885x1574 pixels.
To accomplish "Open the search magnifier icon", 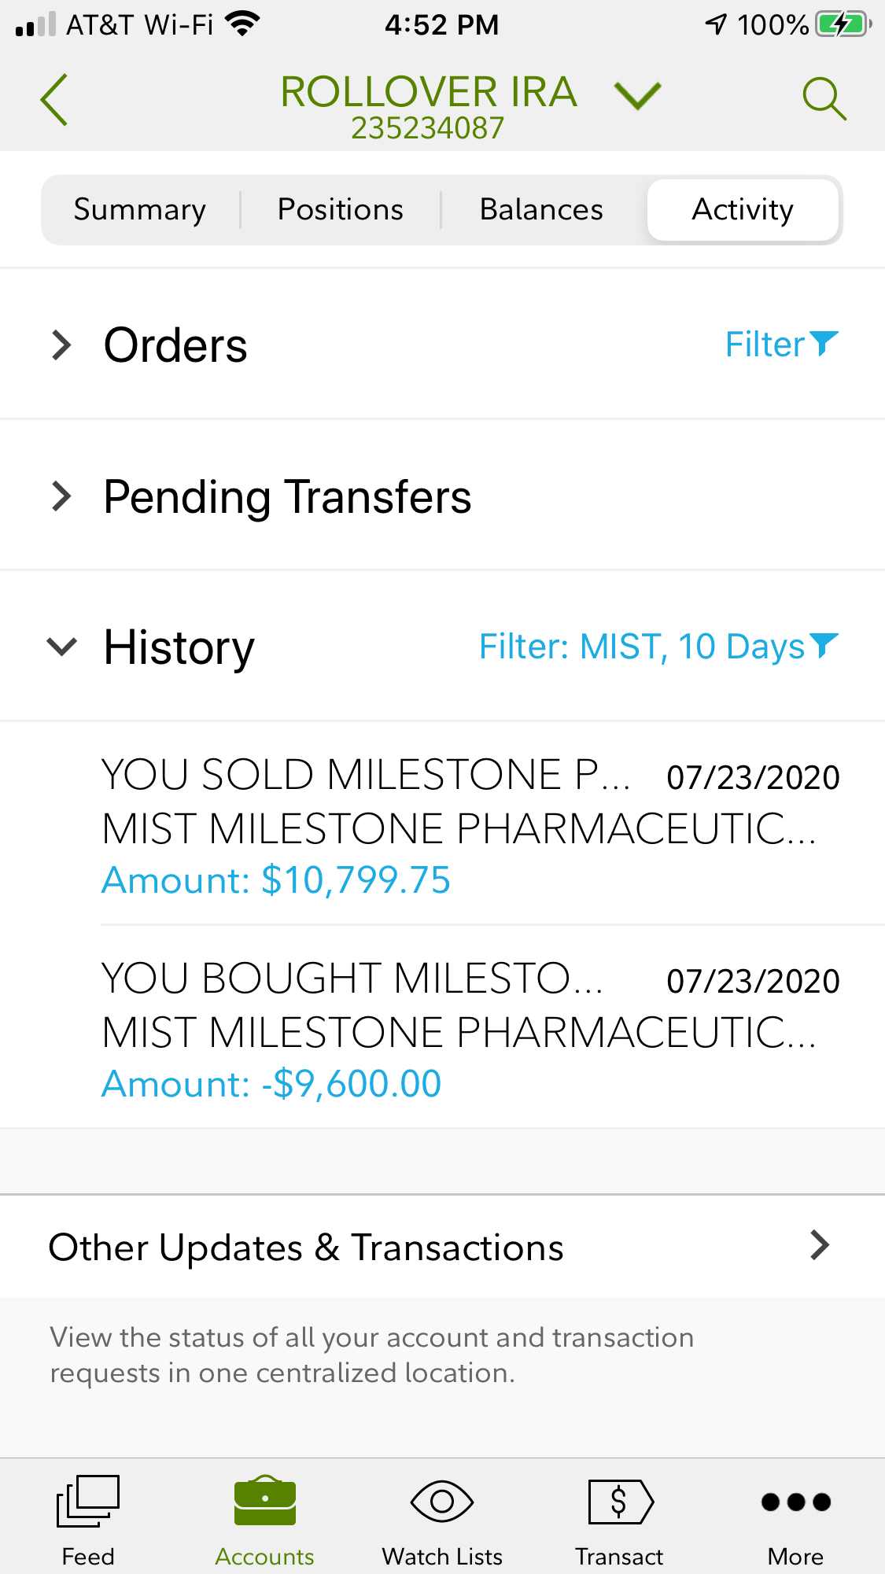I will coord(824,99).
